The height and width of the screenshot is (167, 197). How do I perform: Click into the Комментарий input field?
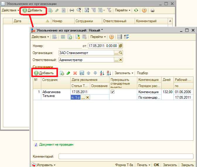point(126,156)
